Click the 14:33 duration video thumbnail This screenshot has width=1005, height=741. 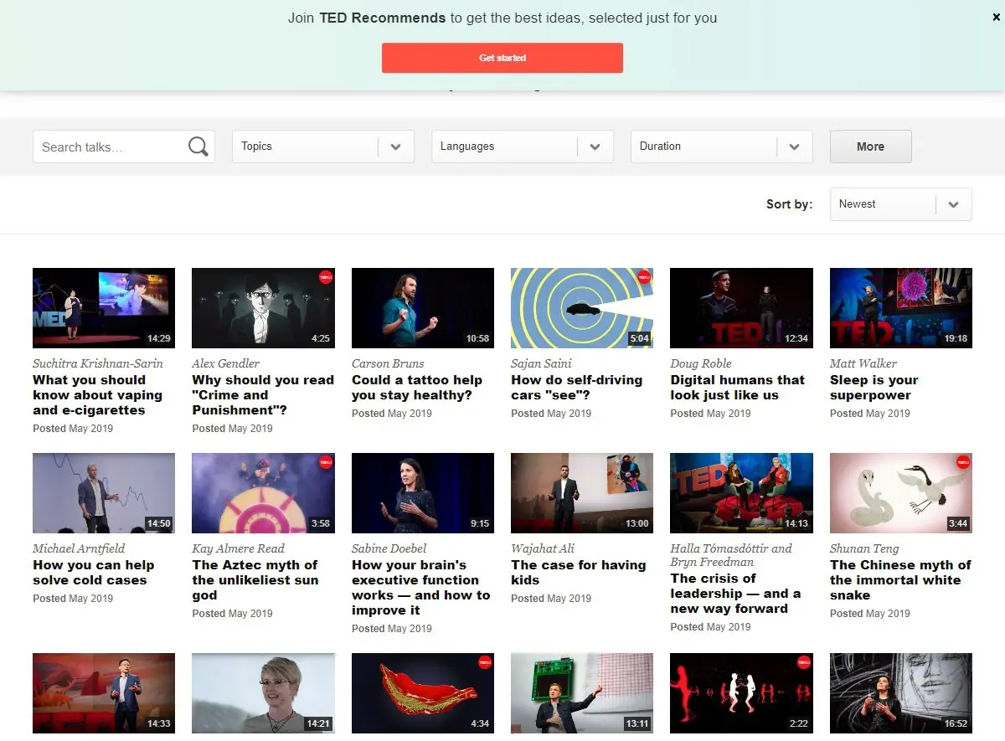click(x=104, y=694)
